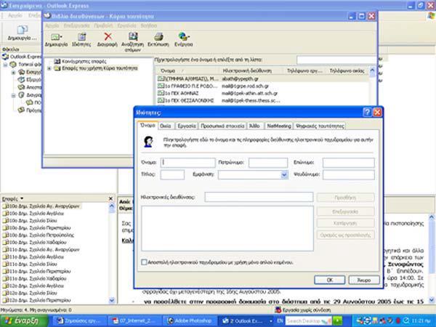
Task: Switch to the Εργασία tab
Action: point(187,126)
